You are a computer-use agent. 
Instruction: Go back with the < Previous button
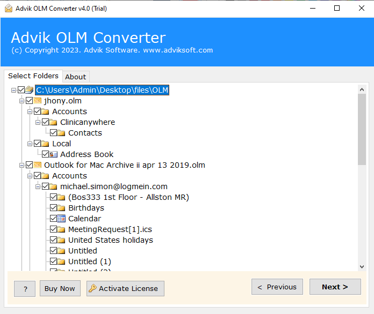click(277, 287)
